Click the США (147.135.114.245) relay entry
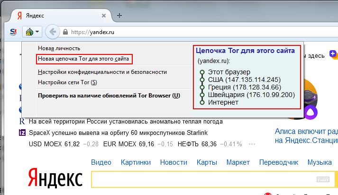 [x=244, y=80]
